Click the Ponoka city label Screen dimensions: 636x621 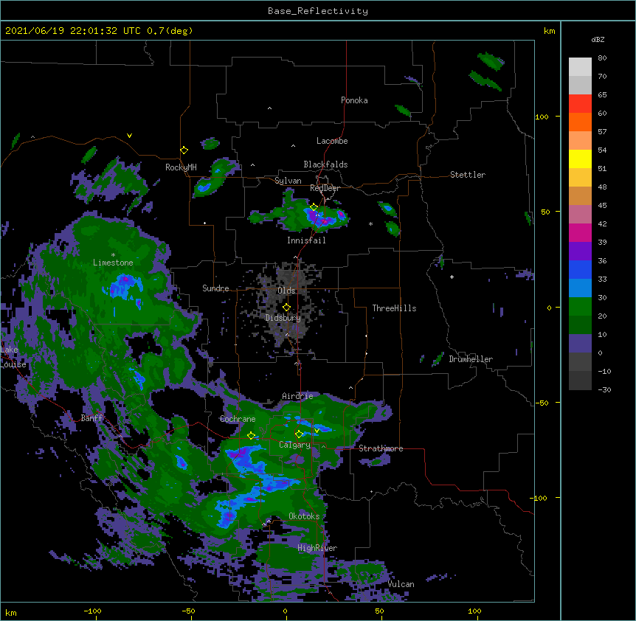(x=354, y=100)
